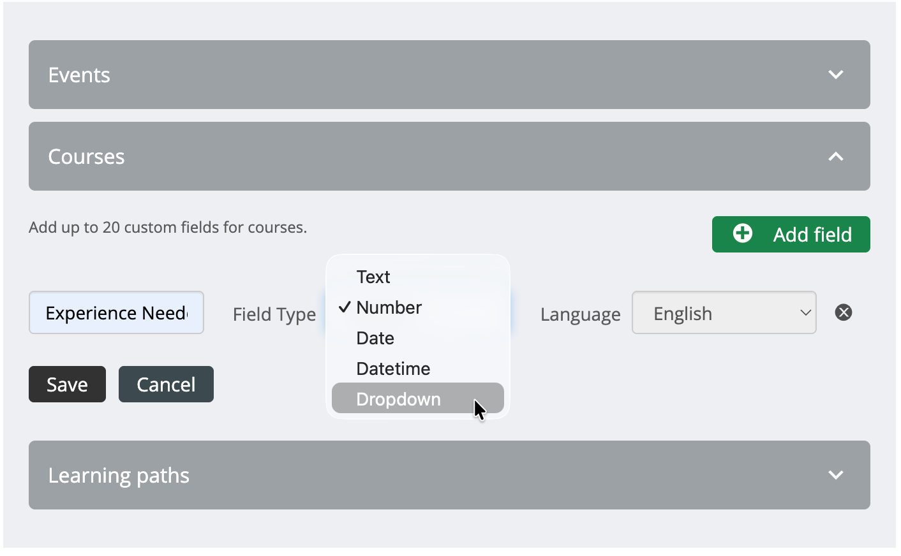901x556 pixels.
Task: Pick Date as the field type
Action: coord(375,339)
